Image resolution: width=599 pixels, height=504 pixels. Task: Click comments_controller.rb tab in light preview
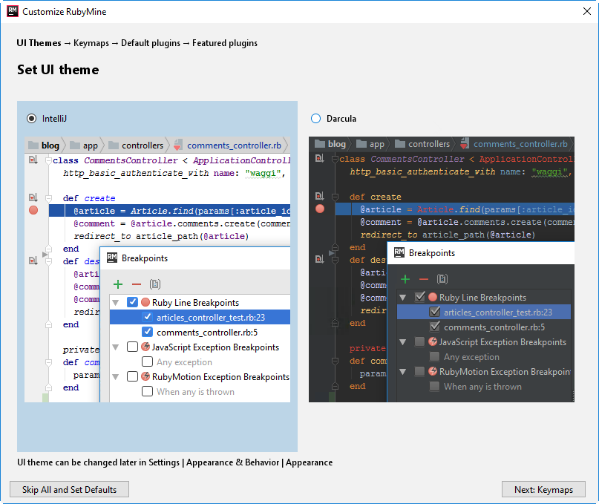[x=233, y=145]
